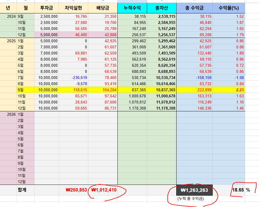Select the 투자금 column header cell
This screenshot has width=259, height=207.
47,8
